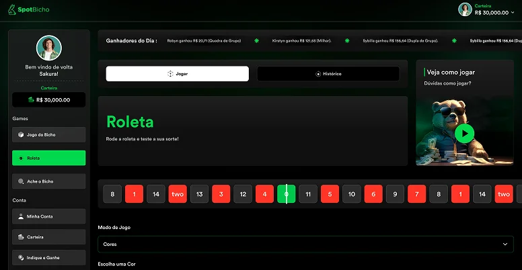Screen dimensions: 522x270
Task: Click the Veja como jogar heading
Action: pyautogui.click(x=451, y=72)
